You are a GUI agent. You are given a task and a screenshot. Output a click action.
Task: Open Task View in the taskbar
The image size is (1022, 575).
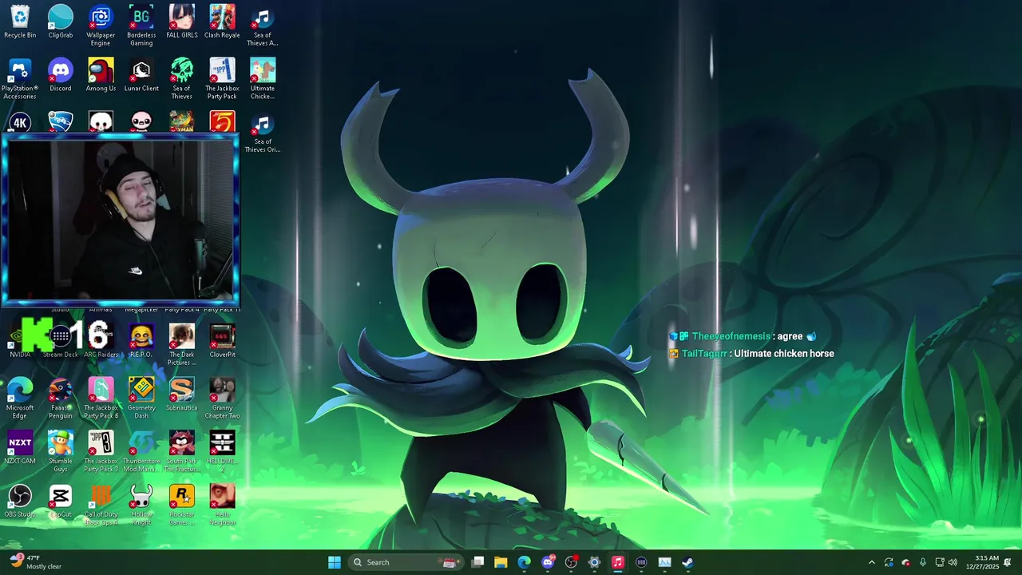[477, 562]
